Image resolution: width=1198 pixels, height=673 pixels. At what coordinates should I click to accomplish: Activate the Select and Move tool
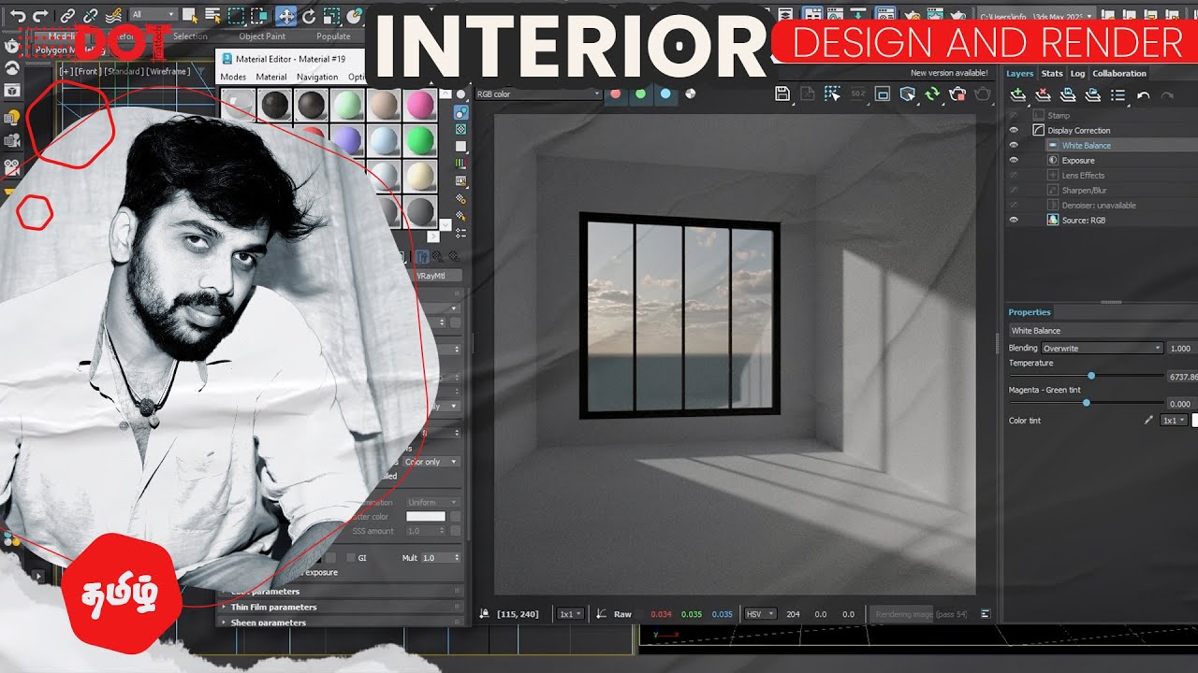tap(285, 16)
